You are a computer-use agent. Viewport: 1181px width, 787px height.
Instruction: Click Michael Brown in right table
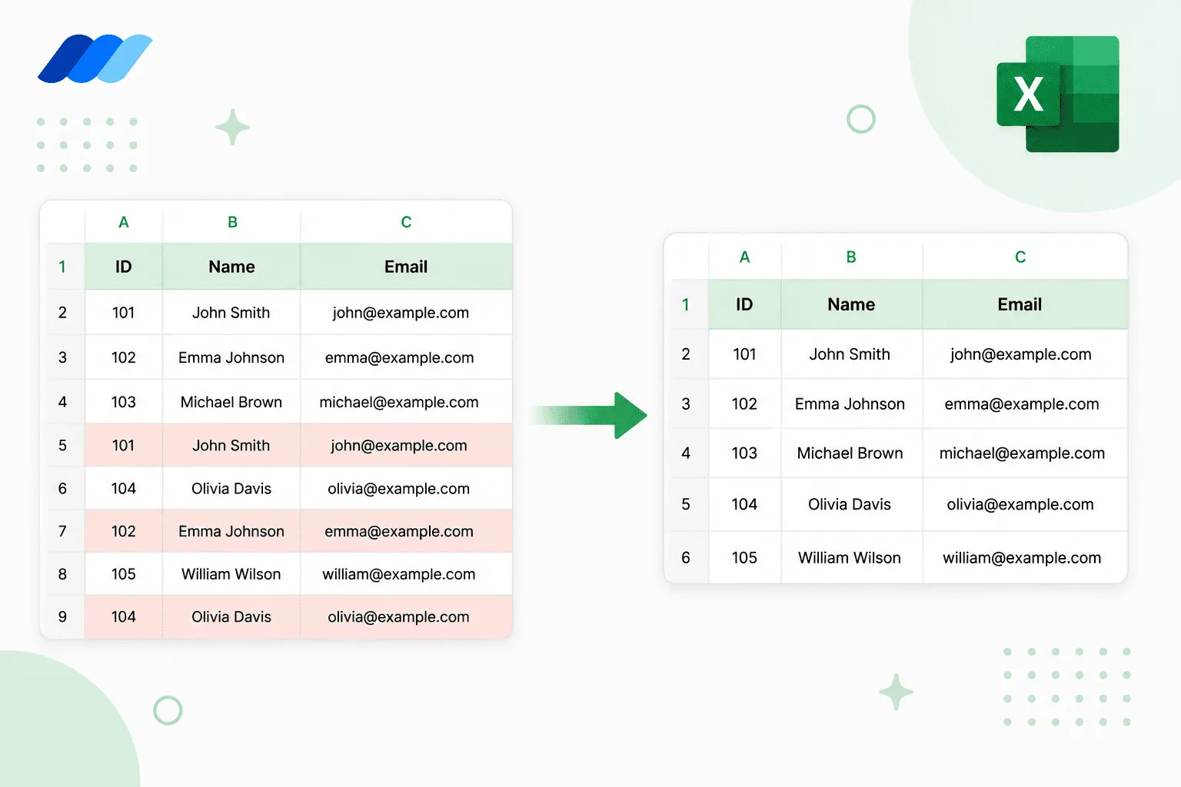coord(850,453)
